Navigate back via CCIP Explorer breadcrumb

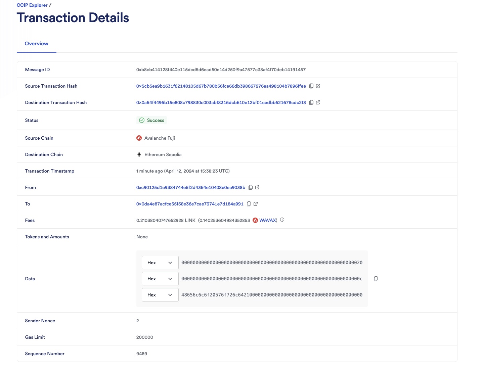pos(32,5)
